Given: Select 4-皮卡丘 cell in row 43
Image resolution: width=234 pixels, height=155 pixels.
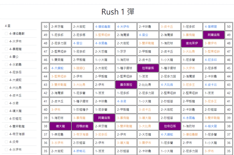Looking at the screenshot, I should tap(214, 85).
